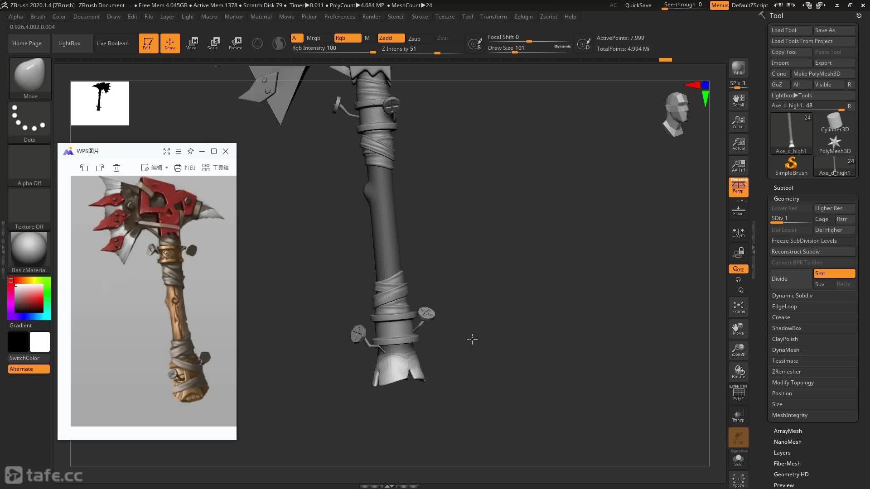Click fullscreen icon in WPS image viewer
870x489 pixels.
coord(167,151)
